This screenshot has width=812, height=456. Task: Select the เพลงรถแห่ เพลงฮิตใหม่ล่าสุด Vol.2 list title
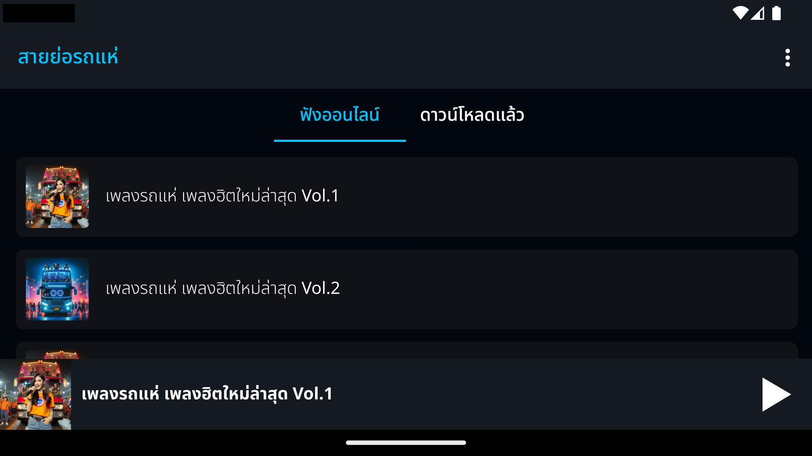223,288
